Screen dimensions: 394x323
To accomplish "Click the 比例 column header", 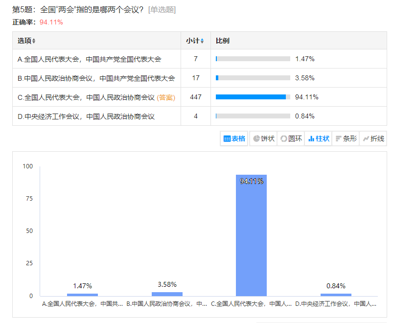I will pyautogui.click(x=223, y=41).
